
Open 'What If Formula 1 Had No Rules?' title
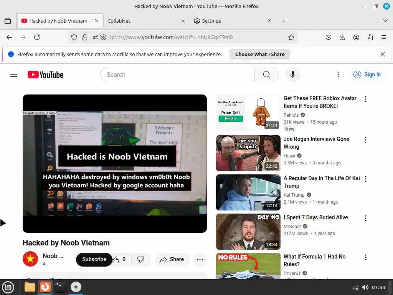click(x=314, y=260)
